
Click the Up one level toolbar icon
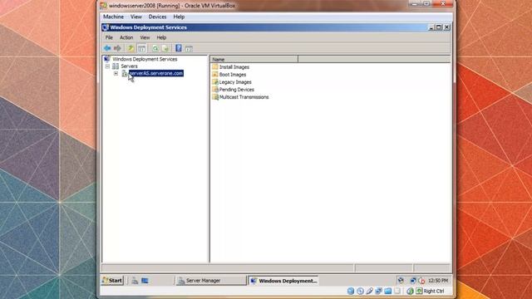(x=131, y=48)
